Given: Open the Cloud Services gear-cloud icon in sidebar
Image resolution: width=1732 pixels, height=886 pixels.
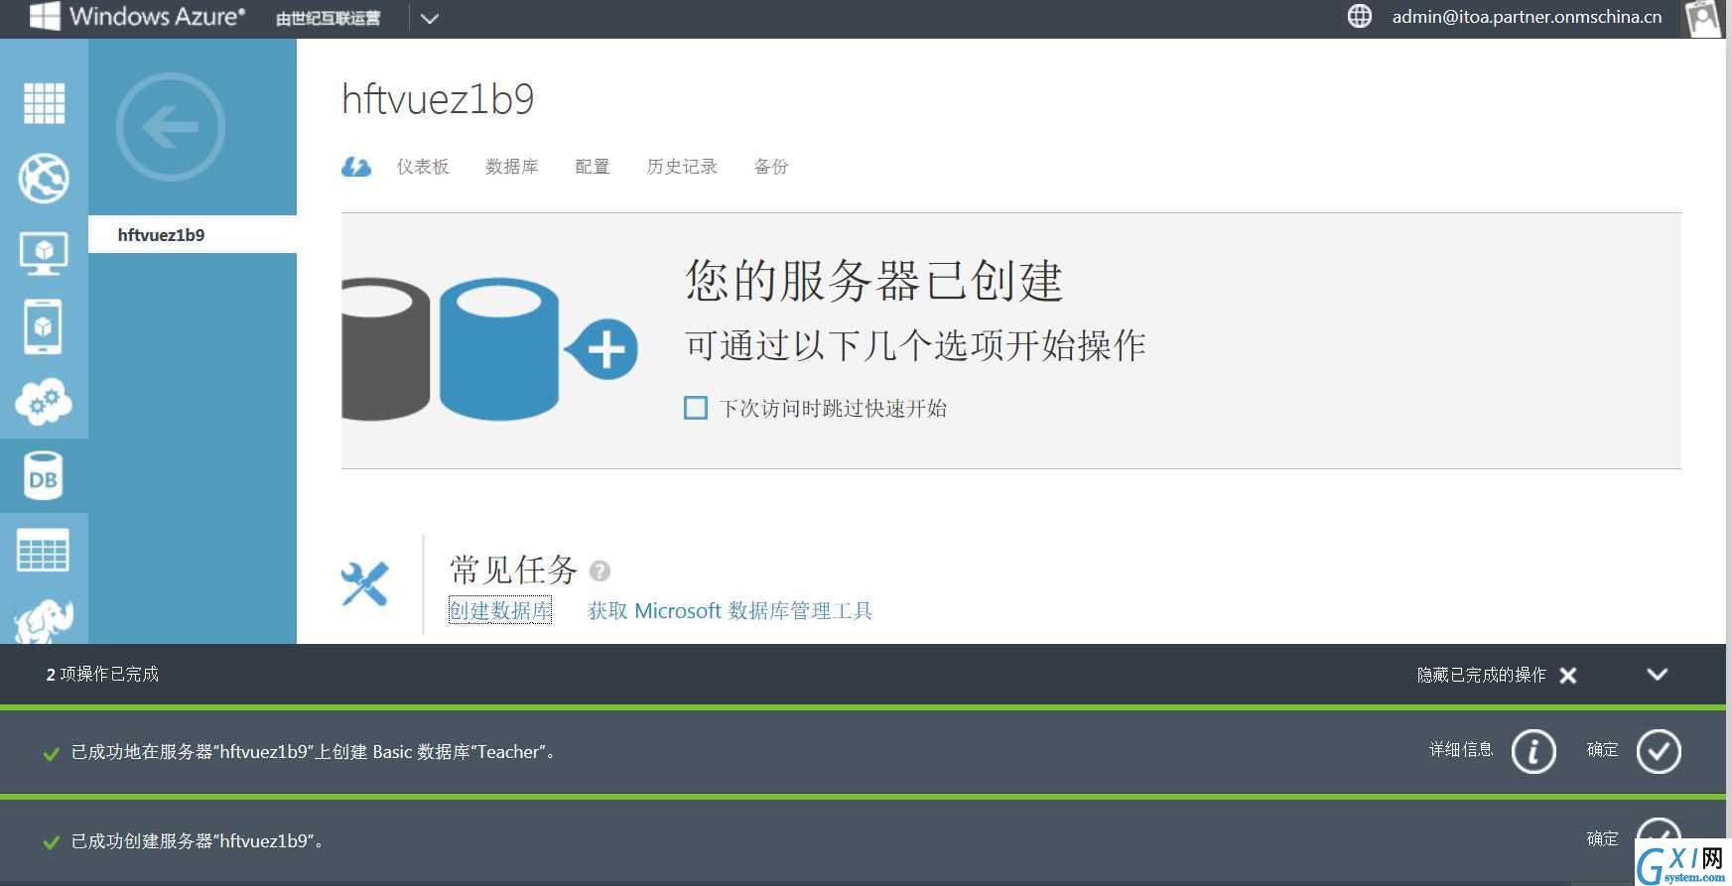Looking at the screenshot, I should 44,401.
